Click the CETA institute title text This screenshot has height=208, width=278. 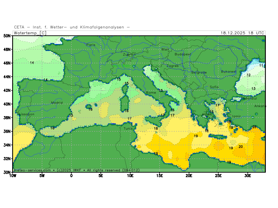click(x=72, y=27)
